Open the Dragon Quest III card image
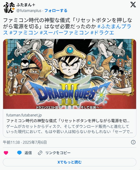This screenshot has height=170, width=140. coord(69,74)
